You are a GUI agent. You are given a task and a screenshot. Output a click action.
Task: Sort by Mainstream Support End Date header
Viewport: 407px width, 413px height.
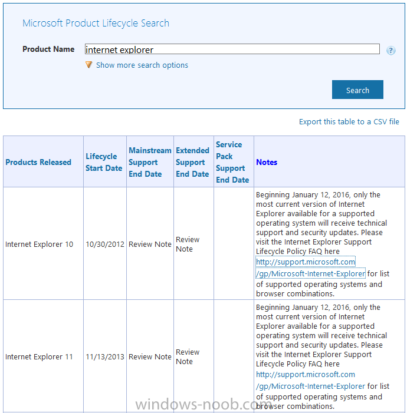pyautogui.click(x=150, y=162)
